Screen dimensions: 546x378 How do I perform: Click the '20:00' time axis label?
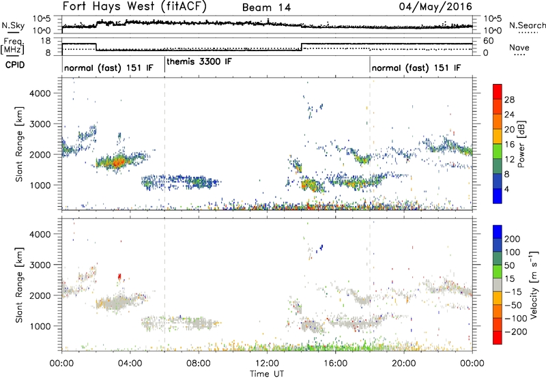[x=403, y=364]
